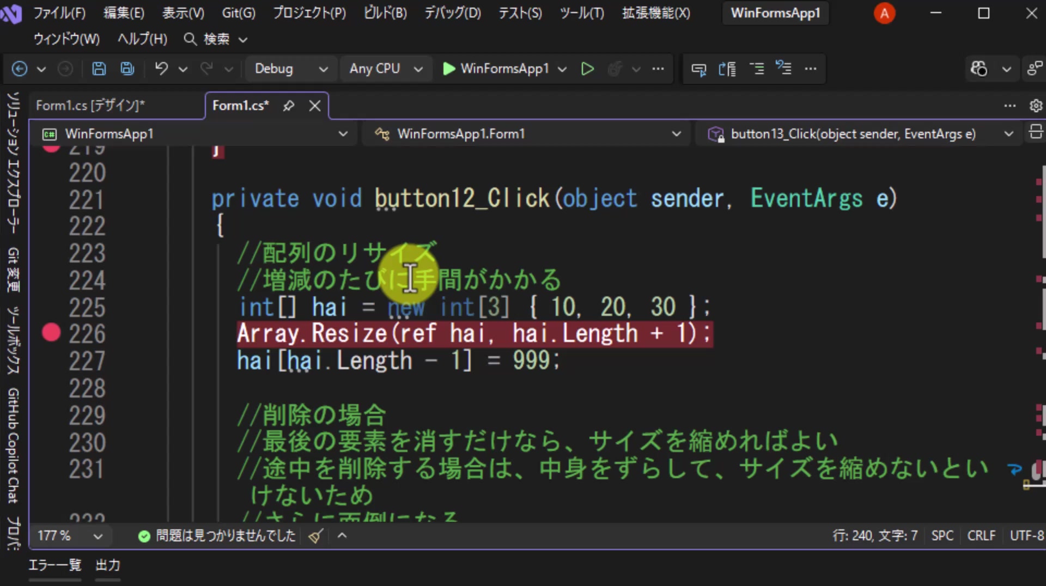
Task: Click the 検索 search box
Action: click(216, 39)
